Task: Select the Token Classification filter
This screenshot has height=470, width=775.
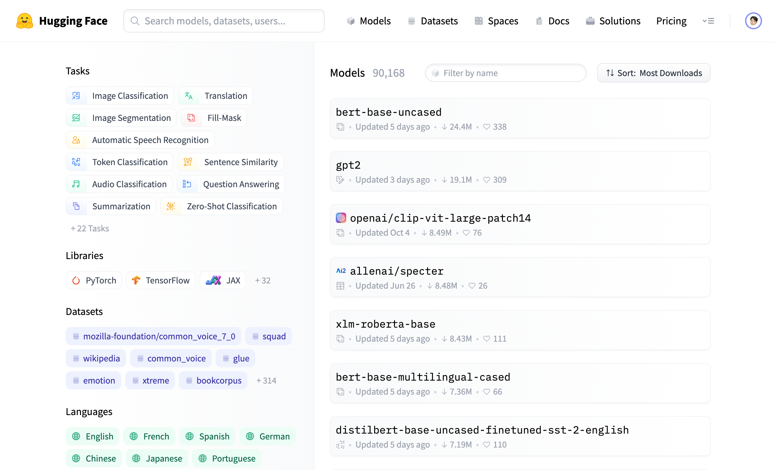Action: pyautogui.click(x=120, y=162)
